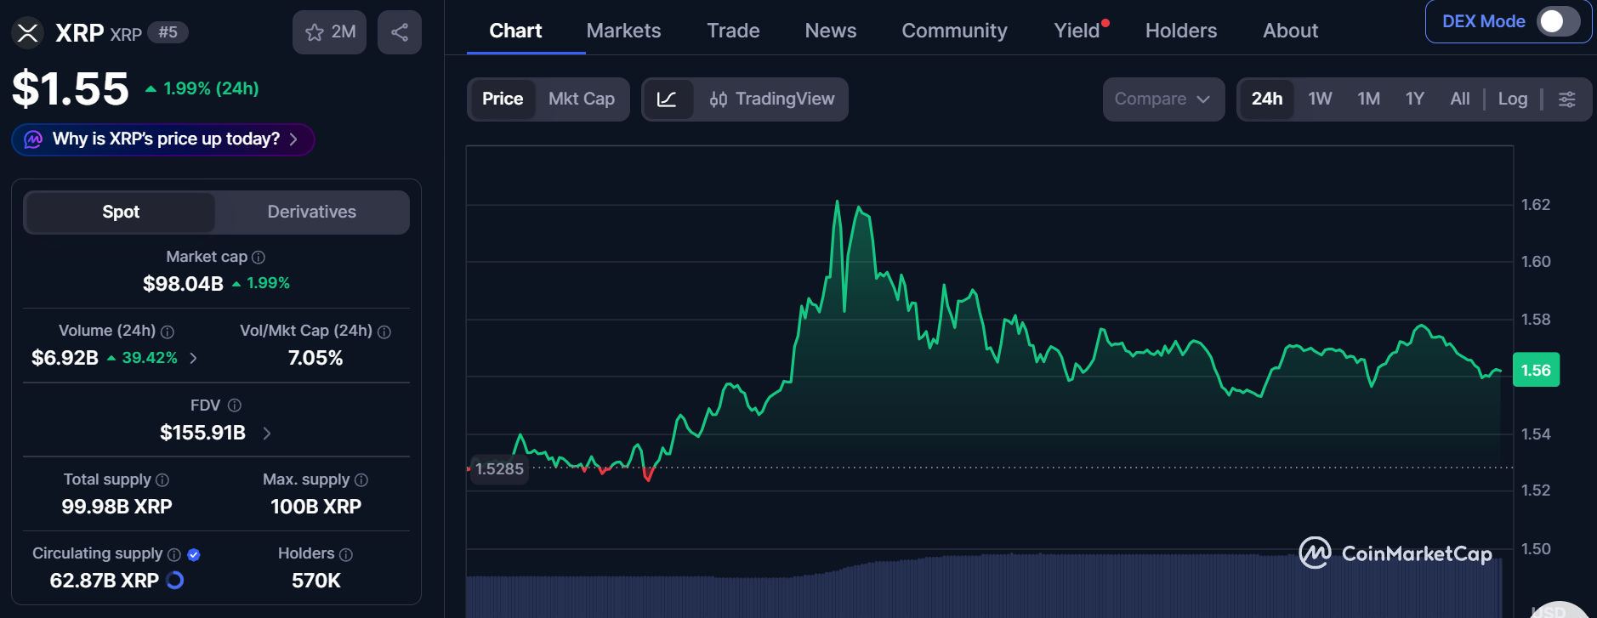Click the $155.91B FDV value
This screenshot has height=618, width=1597.
203,433
